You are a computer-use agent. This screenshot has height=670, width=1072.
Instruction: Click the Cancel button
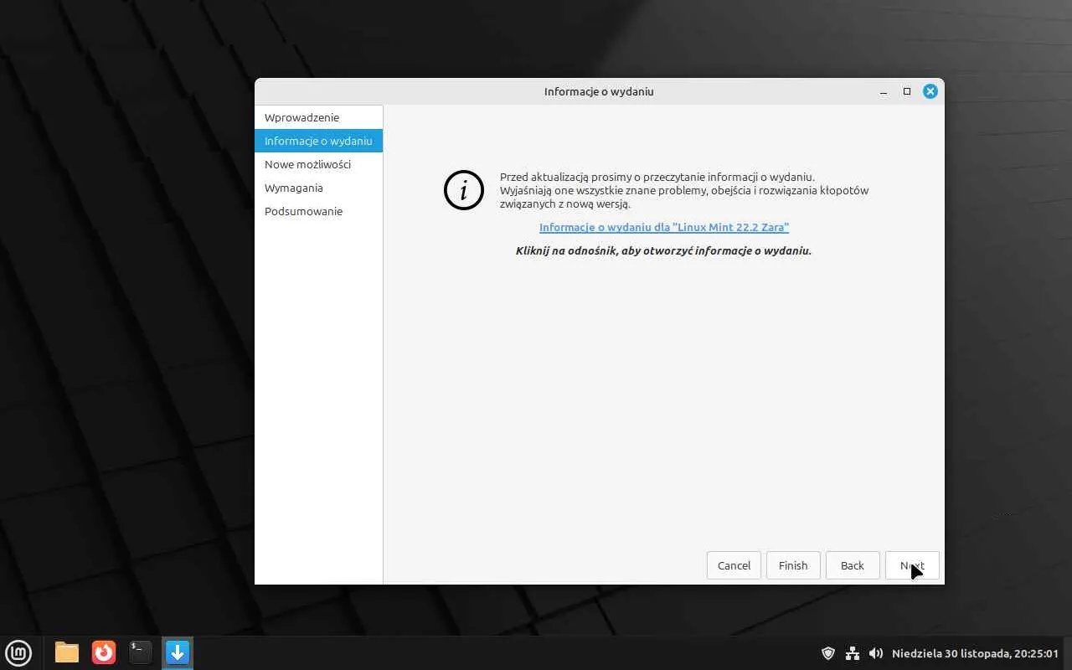pyautogui.click(x=734, y=565)
